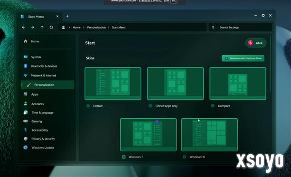Click Get more start skin from Store
291x177 pixels.
[x=243, y=58]
